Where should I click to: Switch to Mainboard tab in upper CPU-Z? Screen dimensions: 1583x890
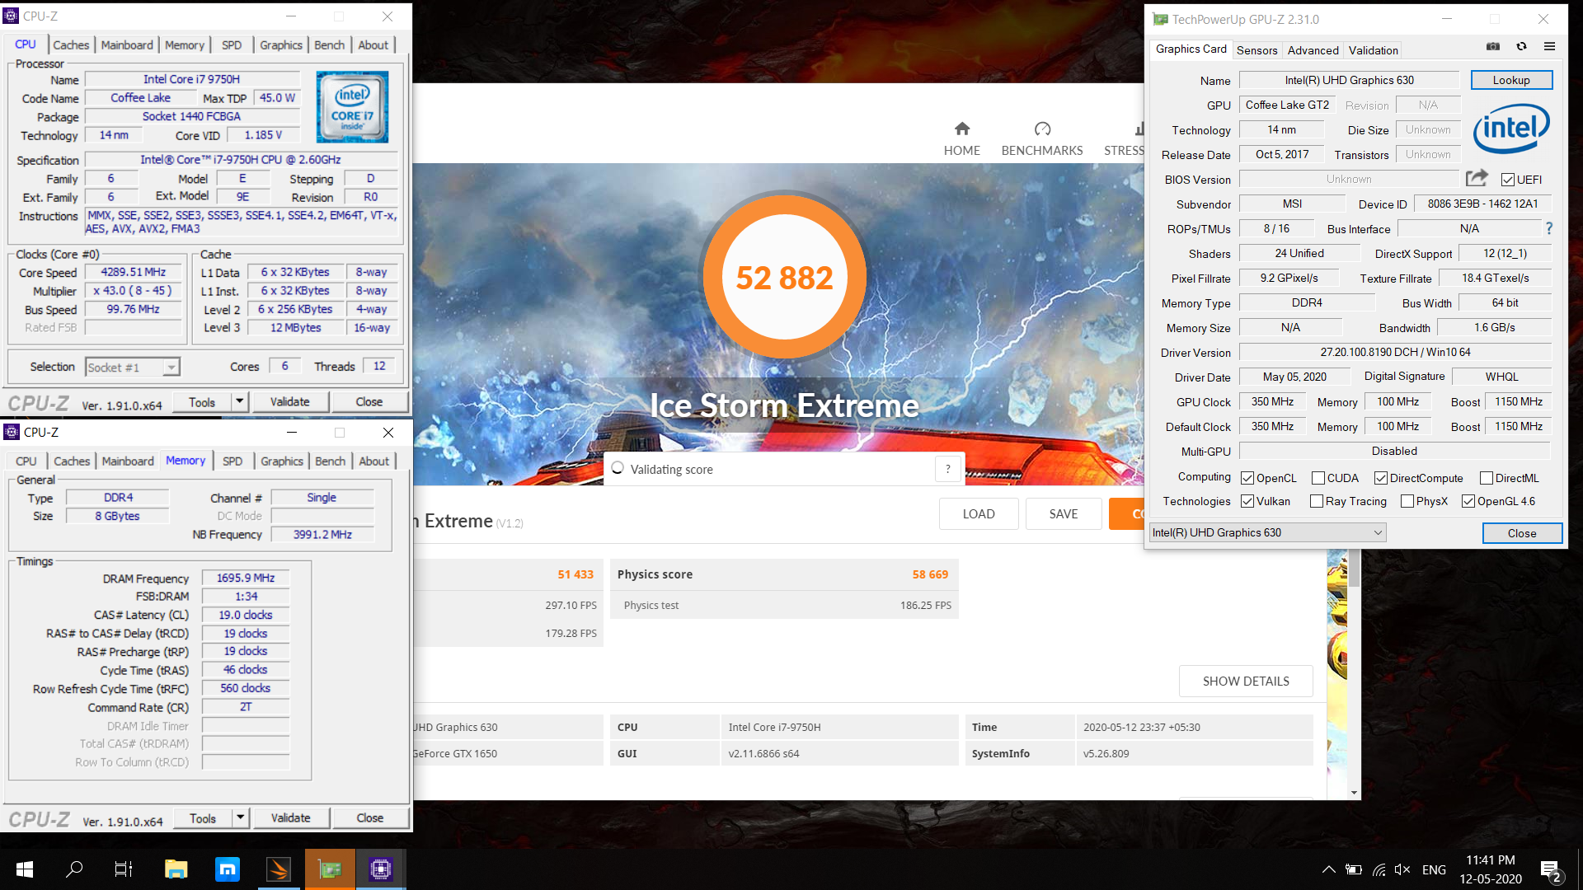(x=127, y=45)
